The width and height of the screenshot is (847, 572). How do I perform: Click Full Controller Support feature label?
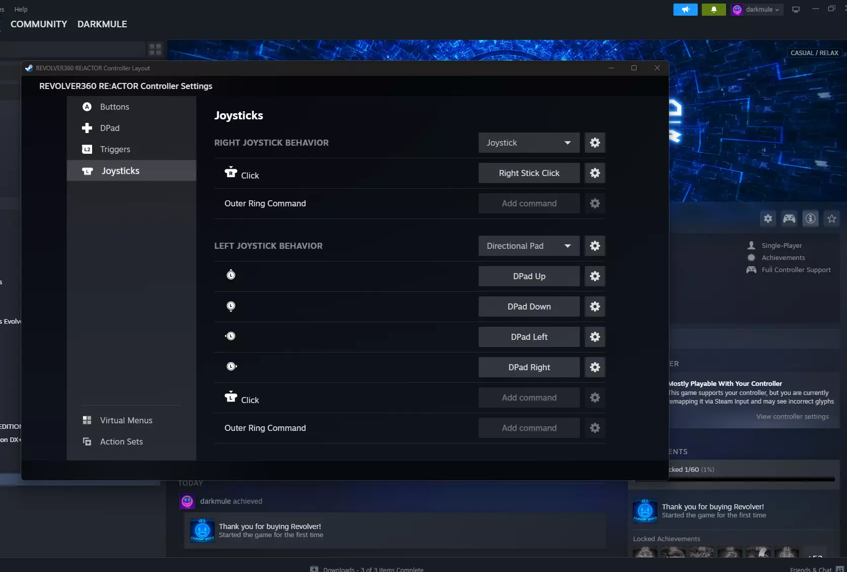(x=796, y=270)
